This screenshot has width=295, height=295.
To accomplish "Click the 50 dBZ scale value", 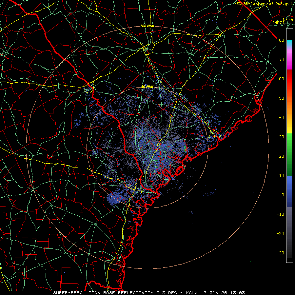I will pyautogui.click(x=282, y=98).
